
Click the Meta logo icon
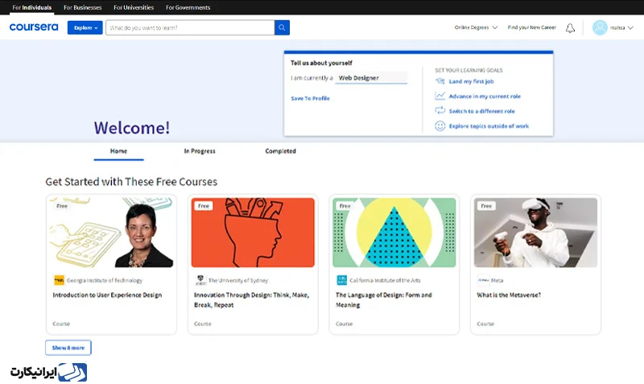(x=483, y=280)
